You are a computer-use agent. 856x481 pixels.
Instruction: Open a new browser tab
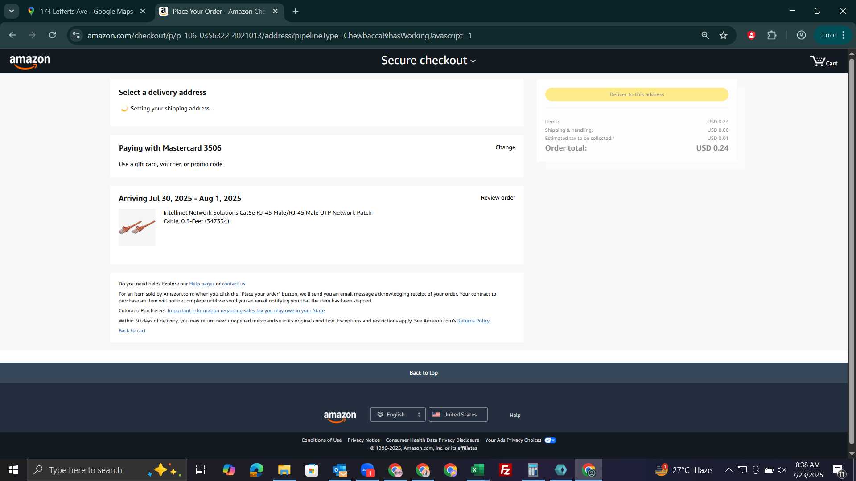(296, 12)
